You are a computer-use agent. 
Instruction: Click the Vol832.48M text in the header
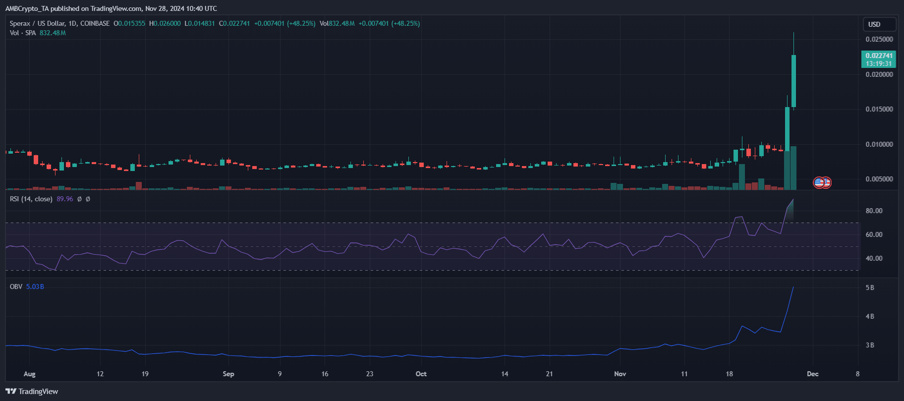337,23
